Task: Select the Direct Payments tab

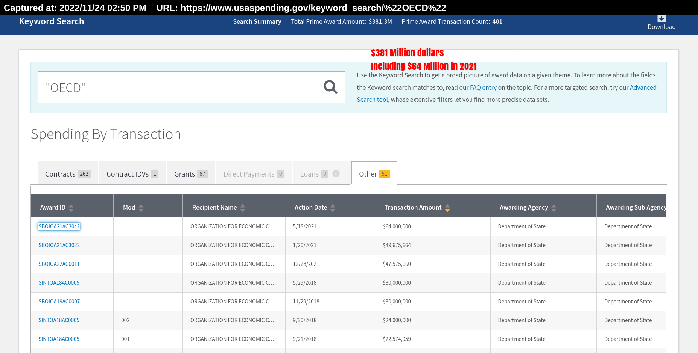Action: pyautogui.click(x=254, y=173)
